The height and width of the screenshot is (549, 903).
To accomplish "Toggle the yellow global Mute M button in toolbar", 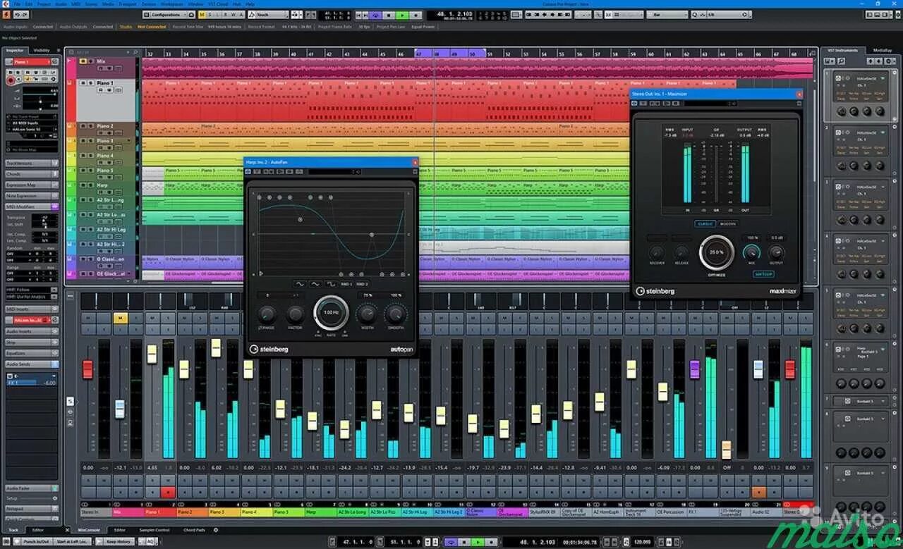I will pyautogui.click(x=201, y=14).
